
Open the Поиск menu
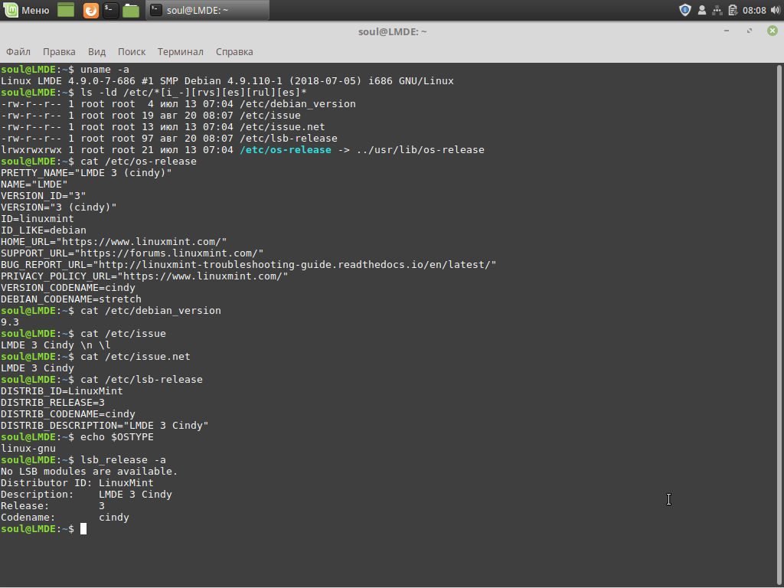[132, 51]
